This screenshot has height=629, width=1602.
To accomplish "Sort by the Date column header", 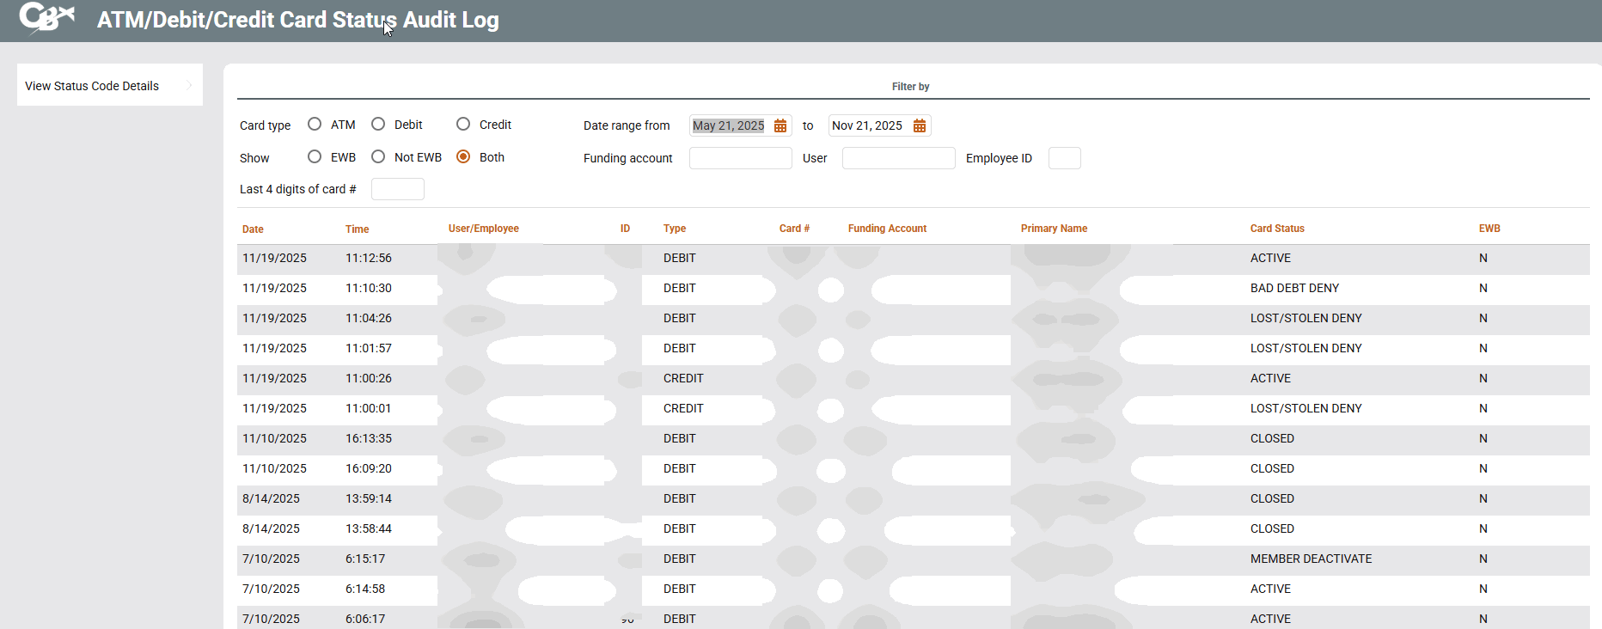I will 253,229.
